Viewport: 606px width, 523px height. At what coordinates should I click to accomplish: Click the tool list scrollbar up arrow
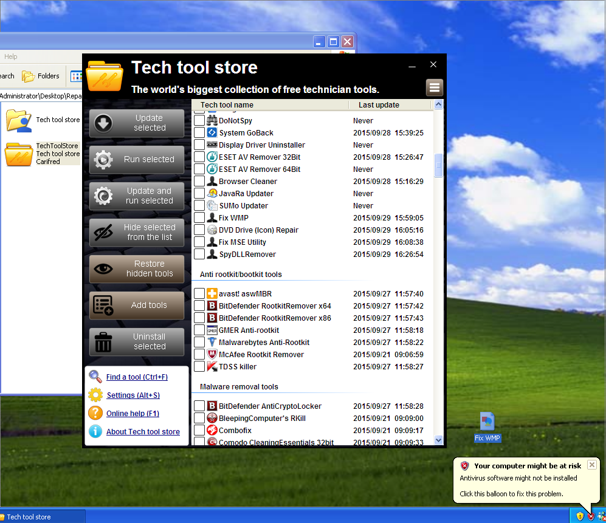pos(438,104)
